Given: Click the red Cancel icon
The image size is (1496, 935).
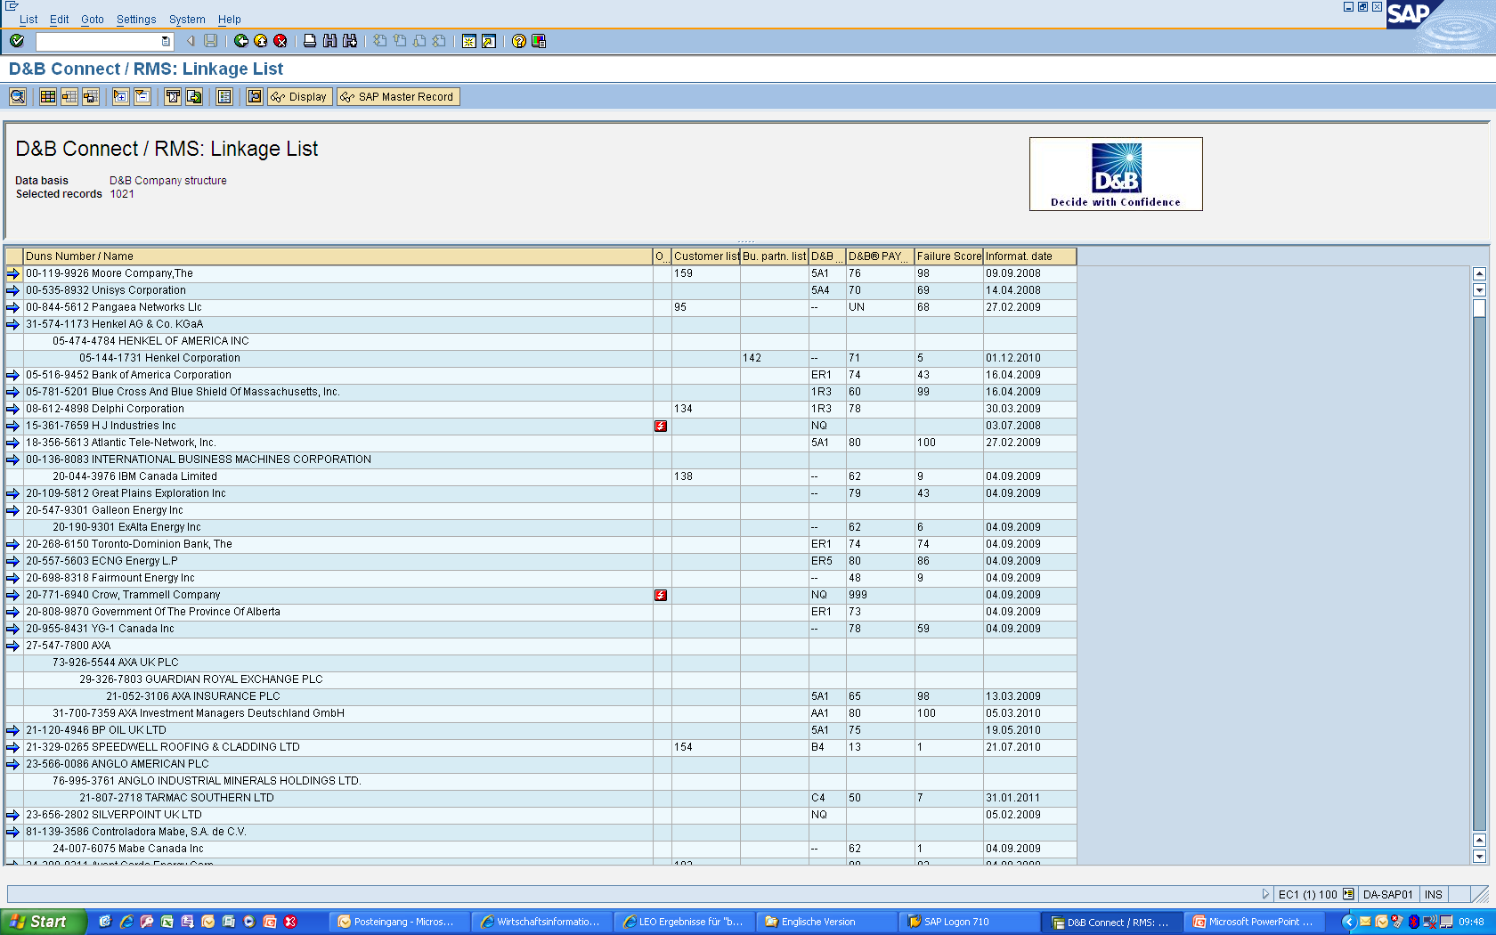Looking at the screenshot, I should point(280,41).
